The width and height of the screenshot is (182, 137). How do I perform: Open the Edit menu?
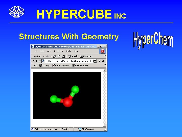pyautogui.click(x=42, y=51)
